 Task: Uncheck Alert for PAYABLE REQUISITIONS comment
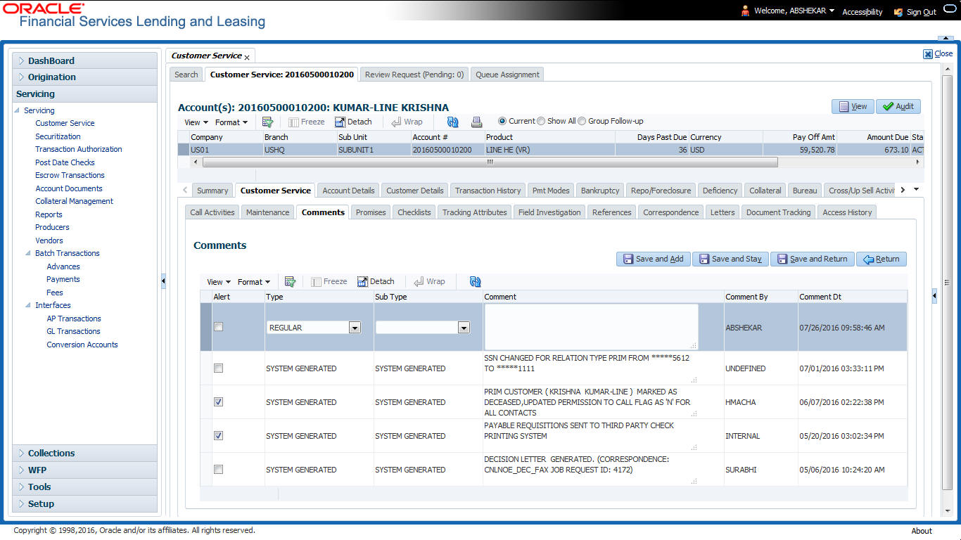(219, 436)
